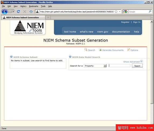154x131 pixels.
Task: Click the stop loading X icon
Action: pyautogui.click(x=25, y=12)
